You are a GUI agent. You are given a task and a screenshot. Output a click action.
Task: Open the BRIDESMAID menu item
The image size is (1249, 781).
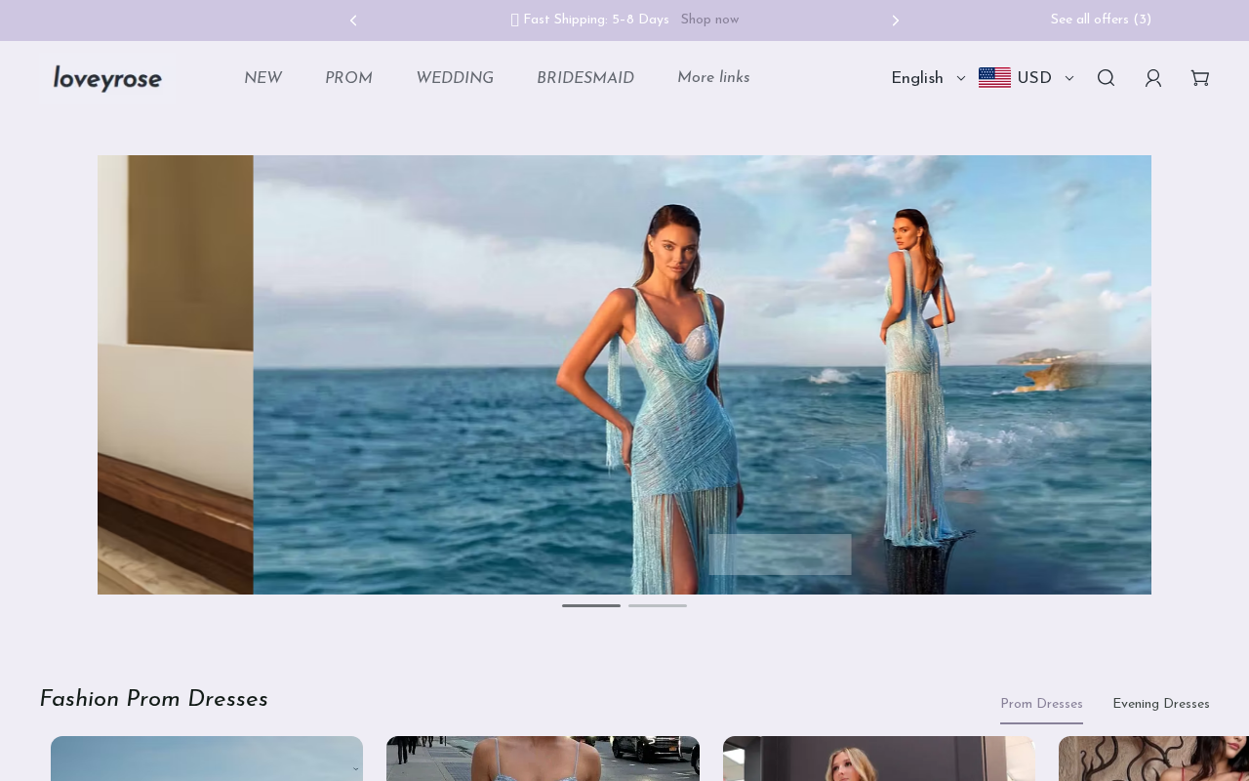(585, 78)
